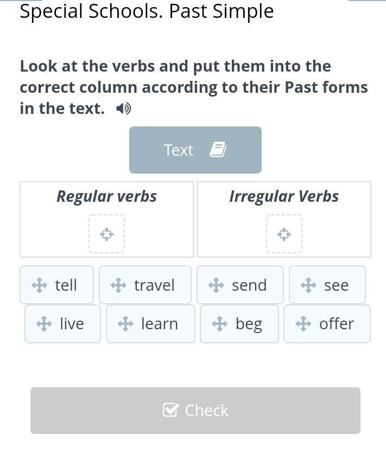Open the Text reading passage
This screenshot has width=386, height=460.
click(x=195, y=150)
